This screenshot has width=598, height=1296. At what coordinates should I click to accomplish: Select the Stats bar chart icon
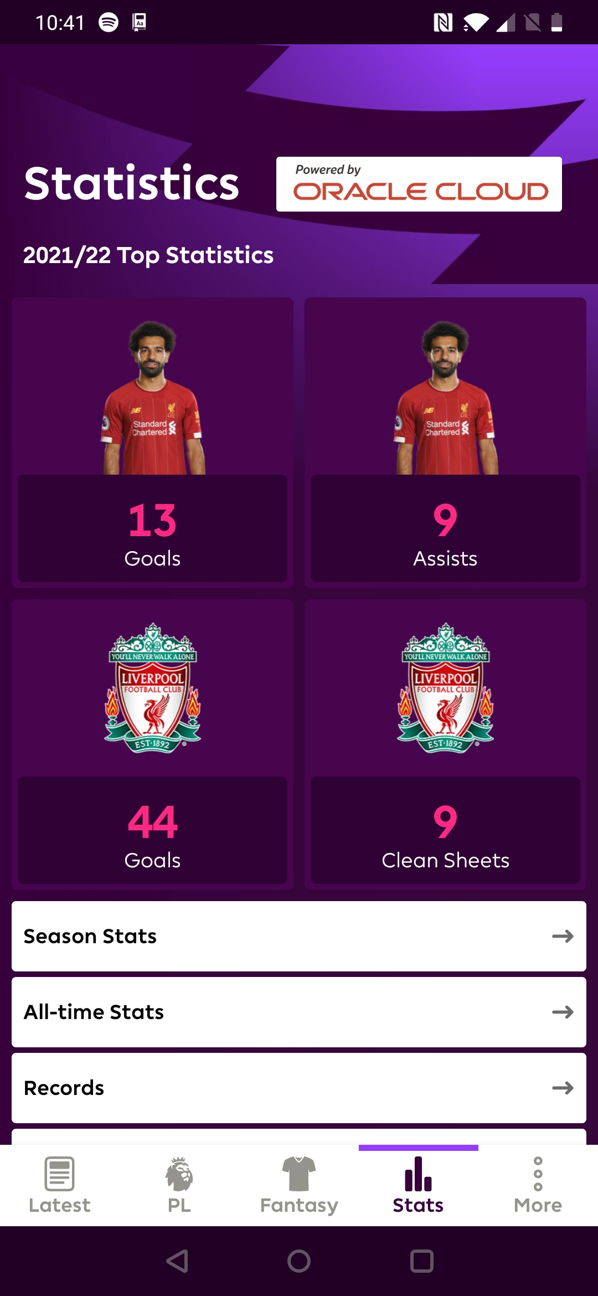(x=418, y=1173)
